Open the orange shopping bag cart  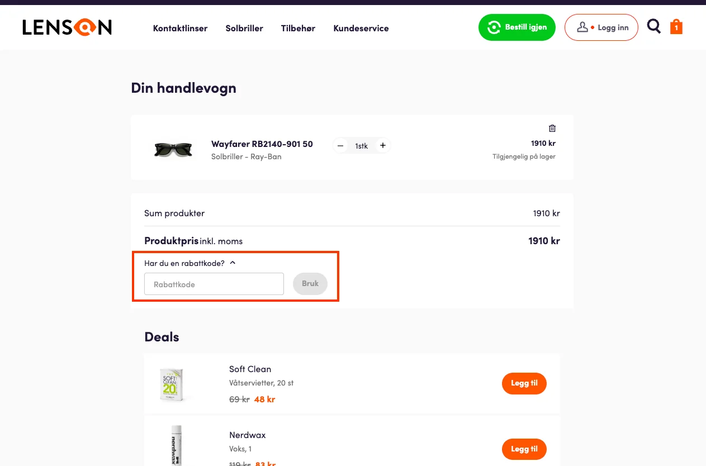click(676, 27)
